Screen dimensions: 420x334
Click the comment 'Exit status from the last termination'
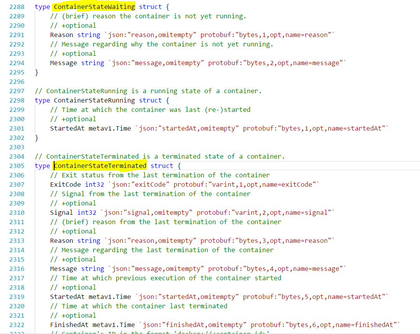pyautogui.click(x=160, y=175)
